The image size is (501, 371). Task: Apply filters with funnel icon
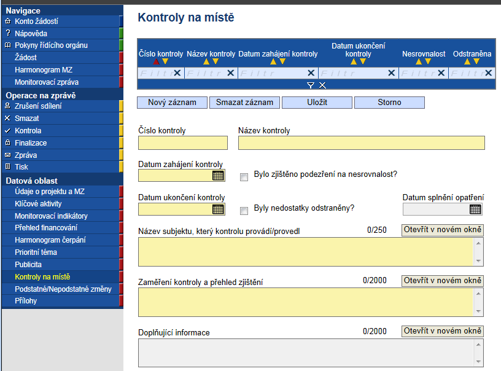tap(310, 85)
